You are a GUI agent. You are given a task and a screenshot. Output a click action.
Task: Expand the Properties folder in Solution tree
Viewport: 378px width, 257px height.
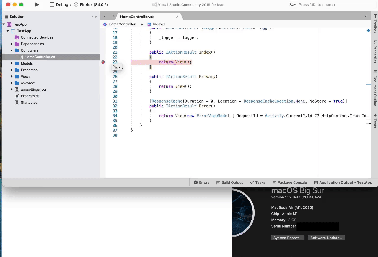pyautogui.click(x=12, y=70)
